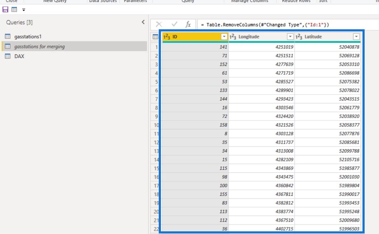The width and height of the screenshot is (379, 234).
Task: Click the Longitude cell 4251511
Action: click(x=261, y=56)
